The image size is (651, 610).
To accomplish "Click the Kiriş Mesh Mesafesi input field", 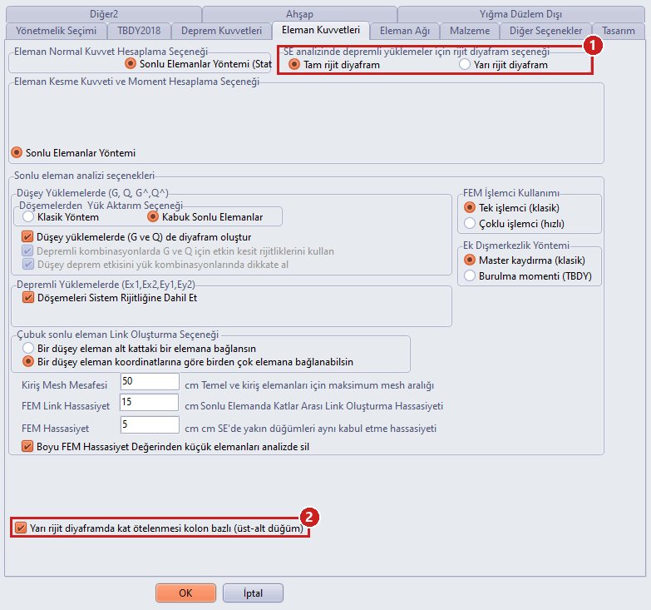I will [150, 381].
